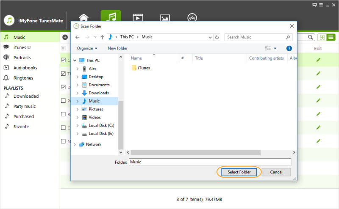
Task: Click the last row pencil edit icon
Action: click(x=318, y=141)
